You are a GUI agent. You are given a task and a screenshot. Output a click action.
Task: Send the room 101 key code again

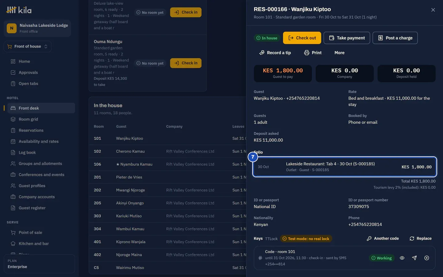[414, 258]
